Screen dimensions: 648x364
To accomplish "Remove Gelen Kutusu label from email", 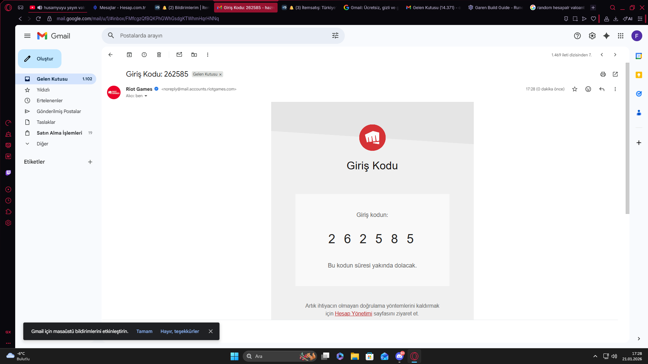I will (221, 75).
